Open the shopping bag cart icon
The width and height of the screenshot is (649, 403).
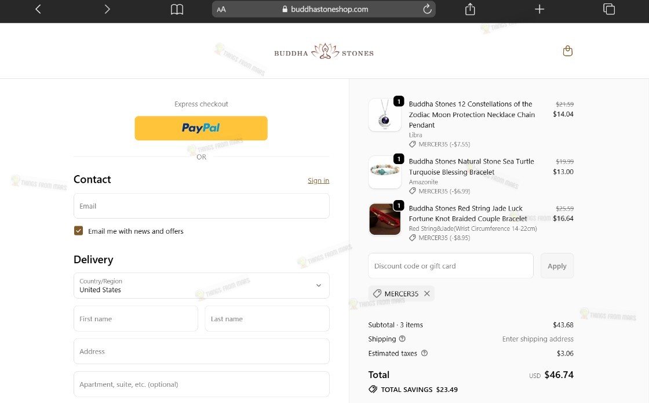point(568,51)
